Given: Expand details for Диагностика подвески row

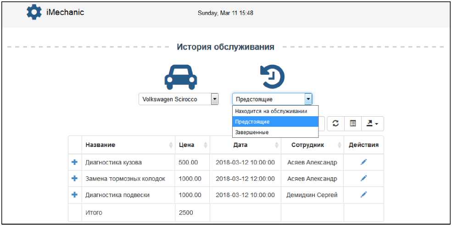Looking at the screenshot, I should tap(75, 195).
